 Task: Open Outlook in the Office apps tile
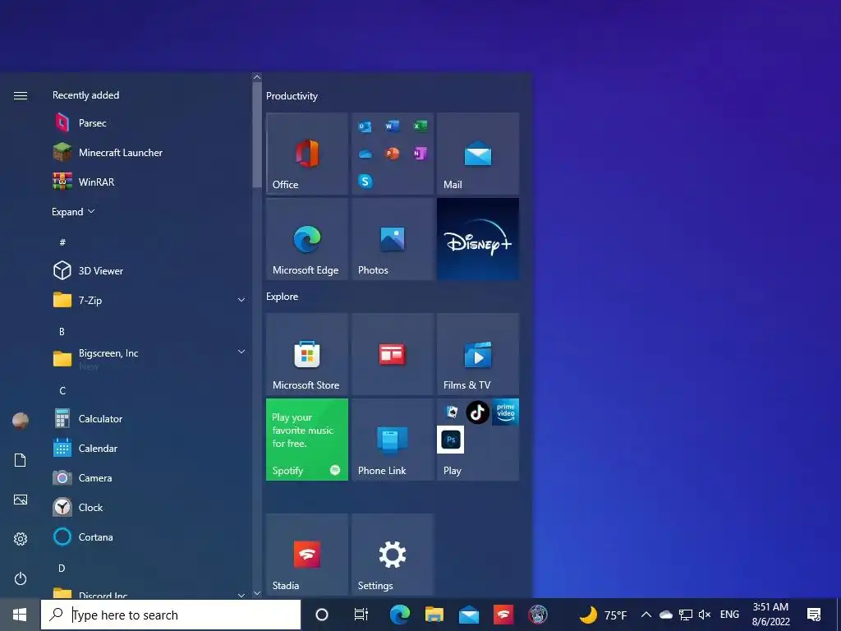point(365,127)
